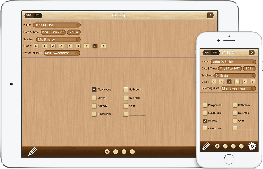Tap the pencil icon on the iPhone
The width and height of the screenshot is (263, 169).
pyautogui.click(x=206, y=146)
